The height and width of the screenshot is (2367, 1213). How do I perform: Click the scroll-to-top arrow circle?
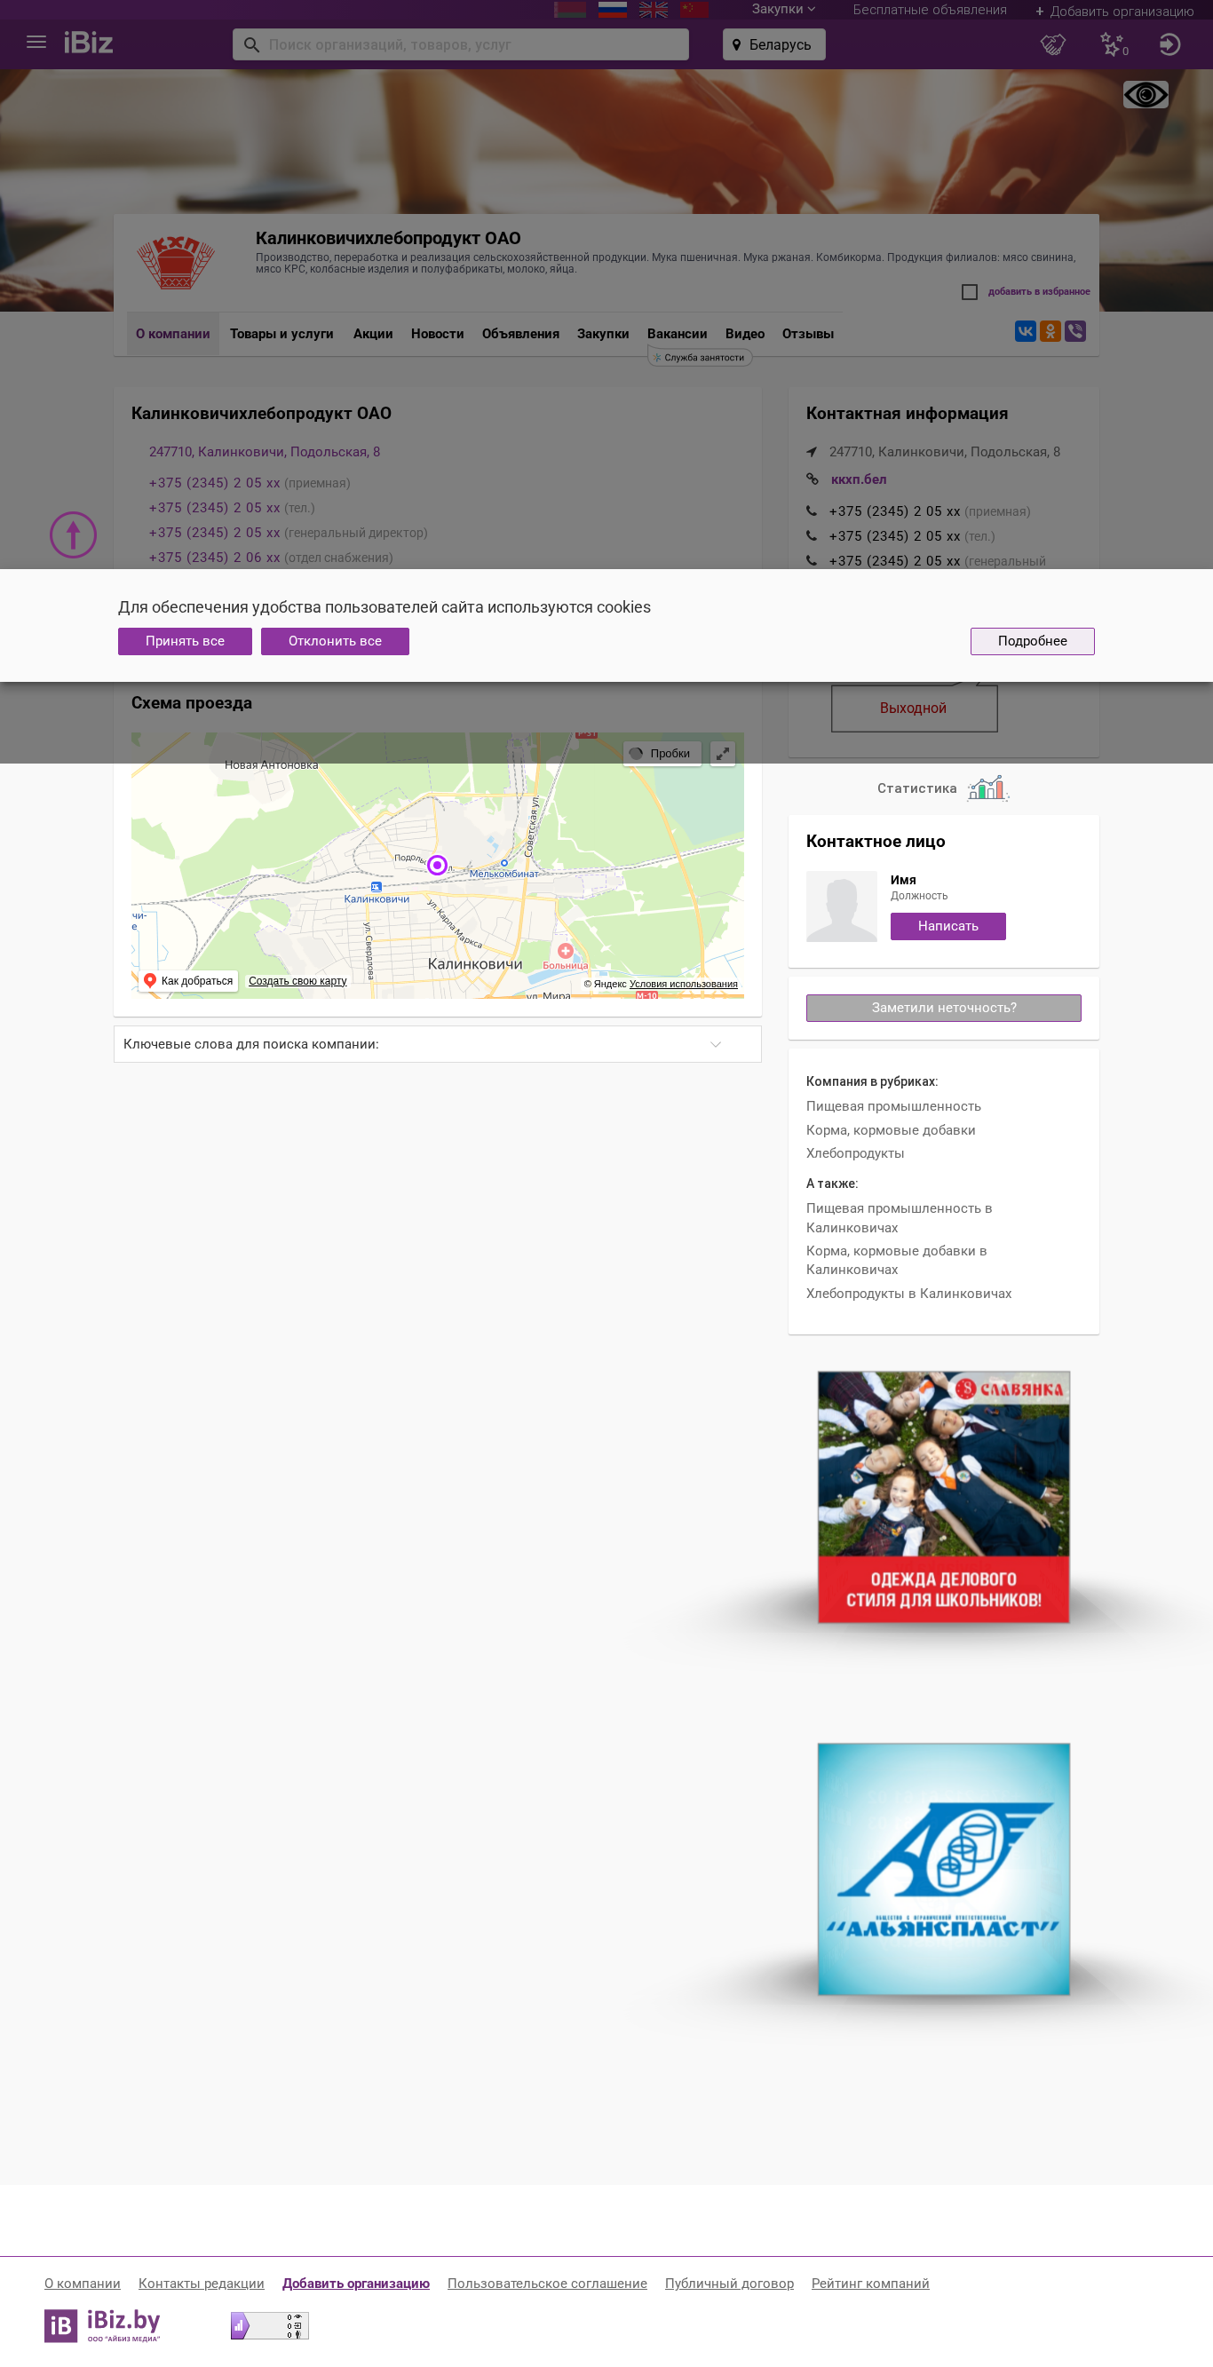point(74,534)
